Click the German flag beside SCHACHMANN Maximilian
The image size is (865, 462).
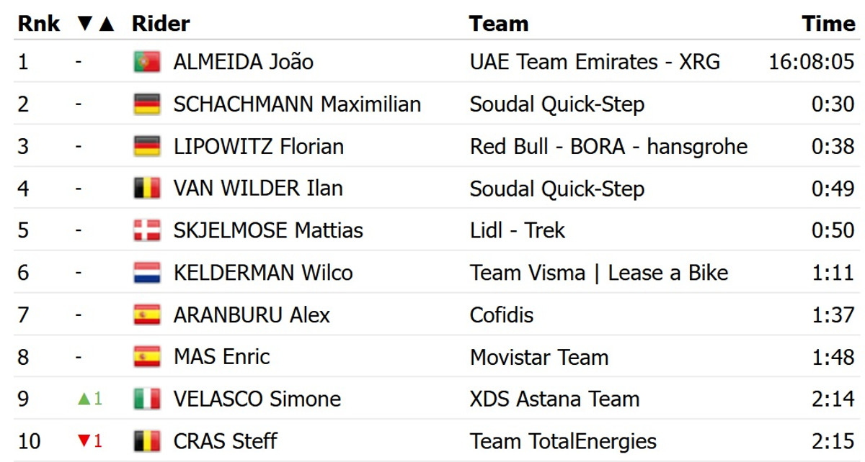pyautogui.click(x=147, y=104)
